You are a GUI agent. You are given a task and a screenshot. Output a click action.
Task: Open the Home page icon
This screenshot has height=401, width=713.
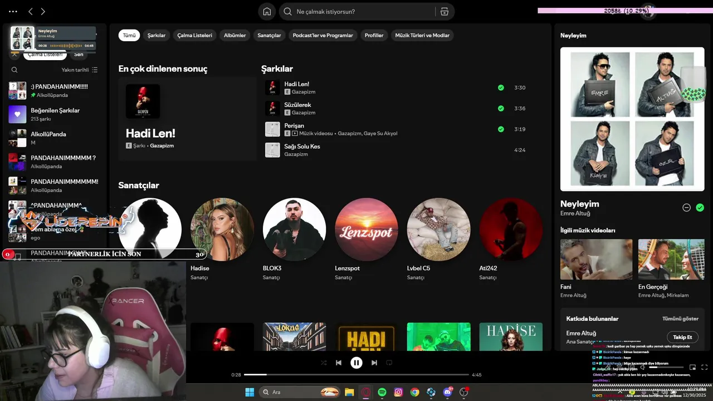267,12
